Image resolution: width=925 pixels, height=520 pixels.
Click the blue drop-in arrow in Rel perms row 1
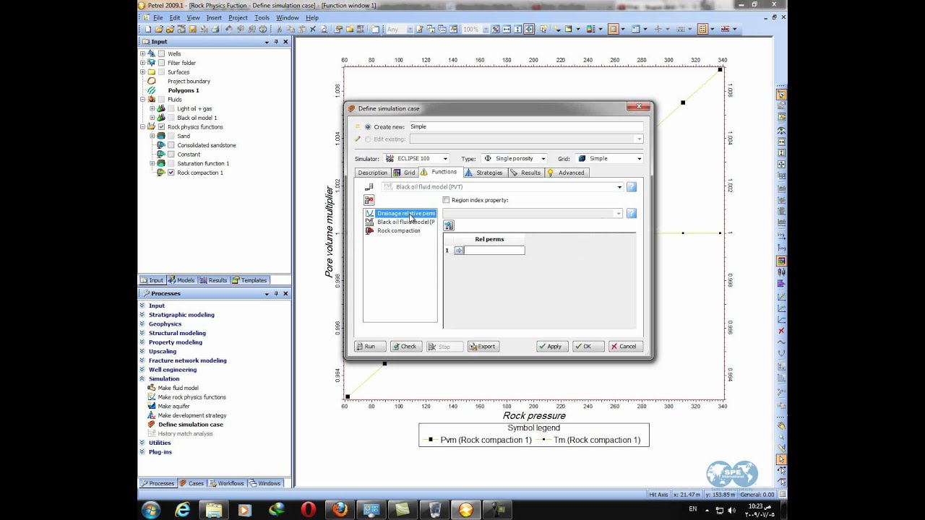pos(459,251)
